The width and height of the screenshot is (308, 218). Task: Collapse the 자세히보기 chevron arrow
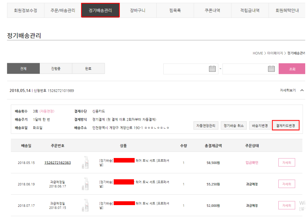tap(302, 90)
